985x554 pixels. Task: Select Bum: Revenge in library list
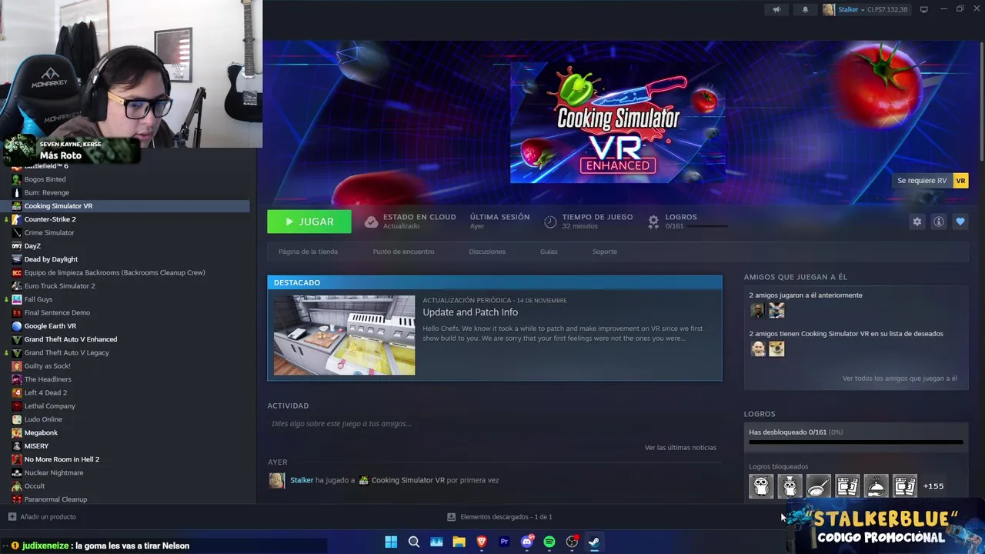[46, 192]
